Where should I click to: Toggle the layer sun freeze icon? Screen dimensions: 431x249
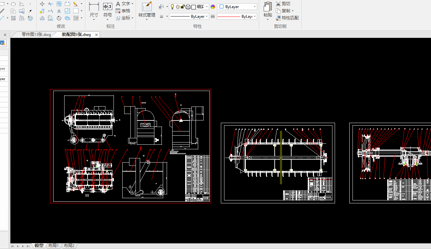tap(177, 7)
